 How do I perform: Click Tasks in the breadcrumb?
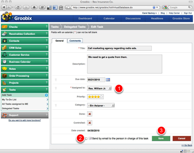click(x=55, y=27)
